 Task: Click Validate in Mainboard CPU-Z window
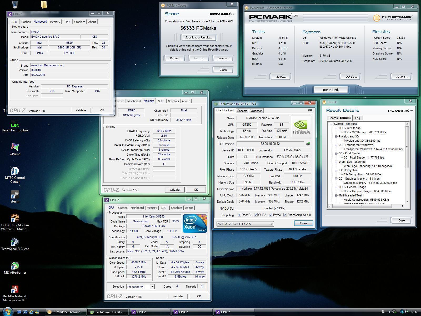(x=81, y=110)
